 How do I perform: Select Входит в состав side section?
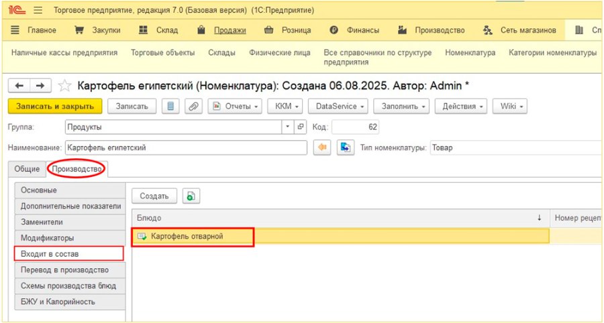tap(69, 254)
